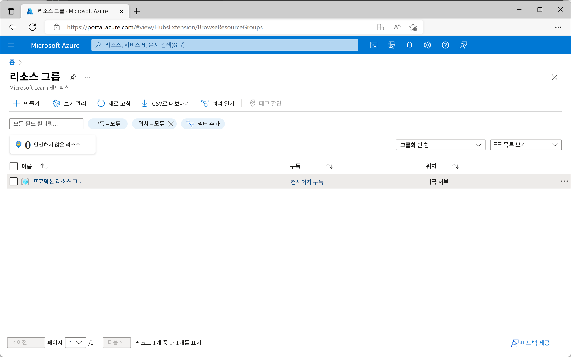Expand the 그룹화 안 함 dropdown
Screen dimensions: 571x357
pyautogui.click(x=440, y=145)
